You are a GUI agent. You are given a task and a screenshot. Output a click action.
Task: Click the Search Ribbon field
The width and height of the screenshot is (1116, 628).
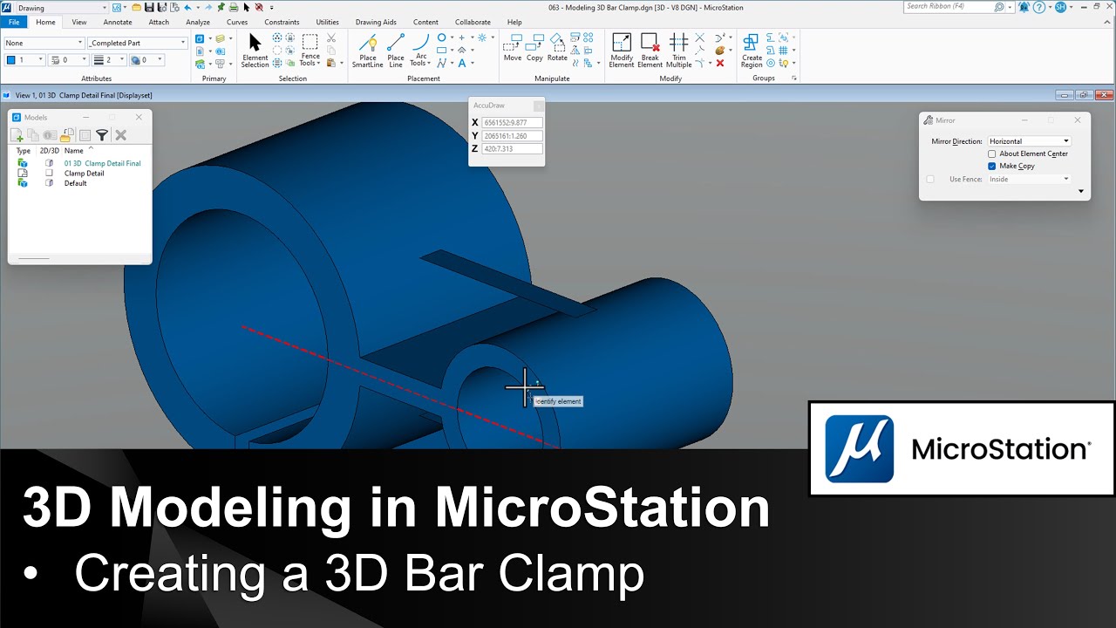click(949, 7)
